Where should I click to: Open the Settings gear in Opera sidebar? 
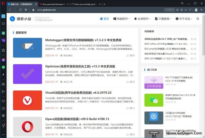3,116
